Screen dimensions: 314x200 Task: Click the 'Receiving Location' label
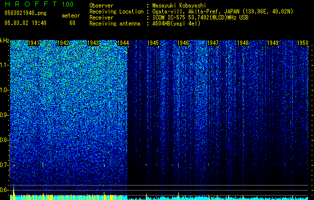116,11
